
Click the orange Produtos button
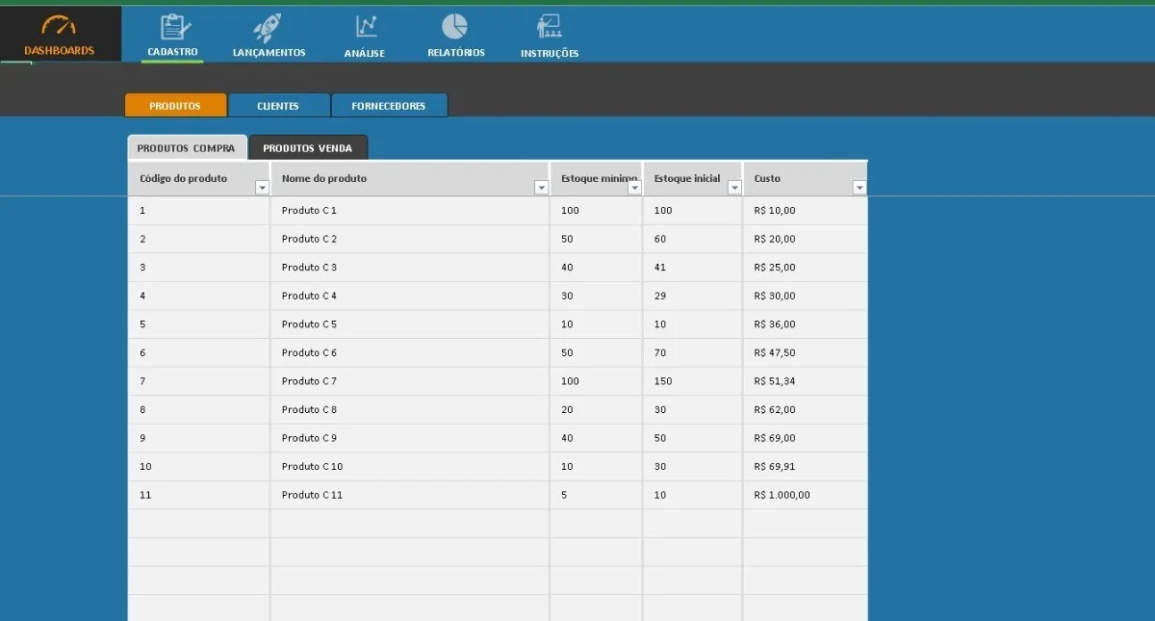(175, 106)
